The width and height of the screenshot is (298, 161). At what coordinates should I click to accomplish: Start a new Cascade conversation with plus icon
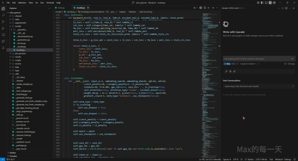[279, 8]
